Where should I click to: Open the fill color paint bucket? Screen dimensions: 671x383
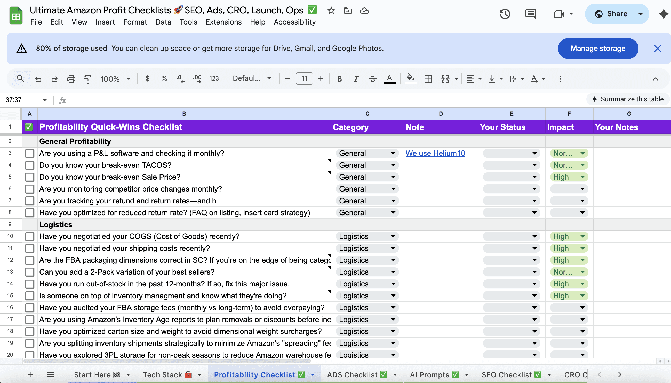coord(410,78)
